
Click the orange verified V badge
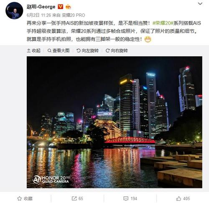tap(60, 7)
